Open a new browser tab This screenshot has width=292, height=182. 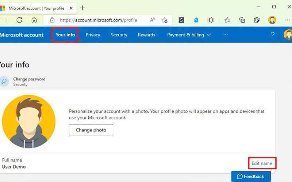point(82,8)
